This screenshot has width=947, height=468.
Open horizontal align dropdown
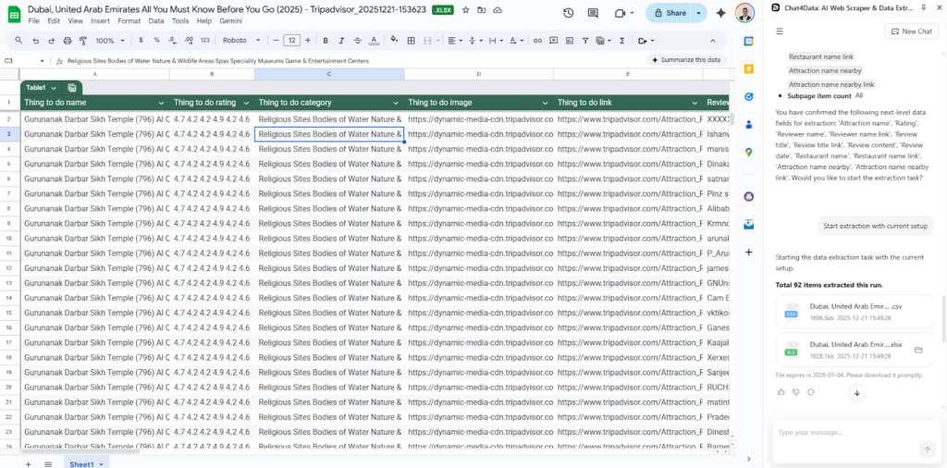(454, 41)
